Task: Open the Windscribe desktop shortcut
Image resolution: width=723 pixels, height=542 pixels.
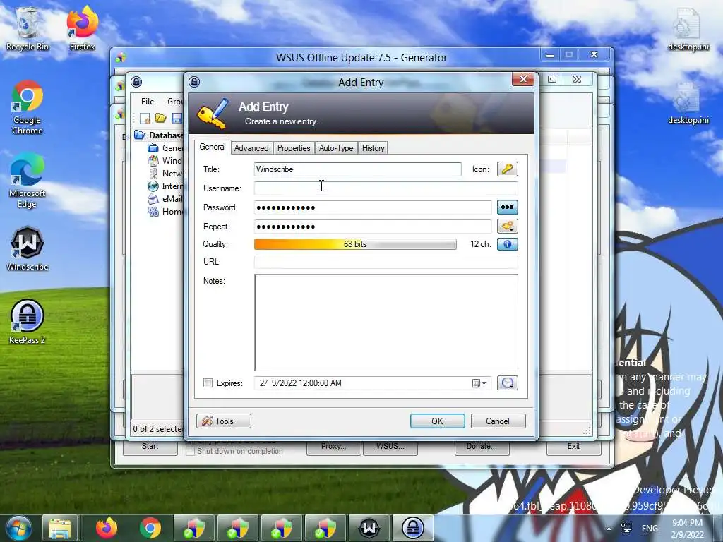Action: click(x=28, y=248)
